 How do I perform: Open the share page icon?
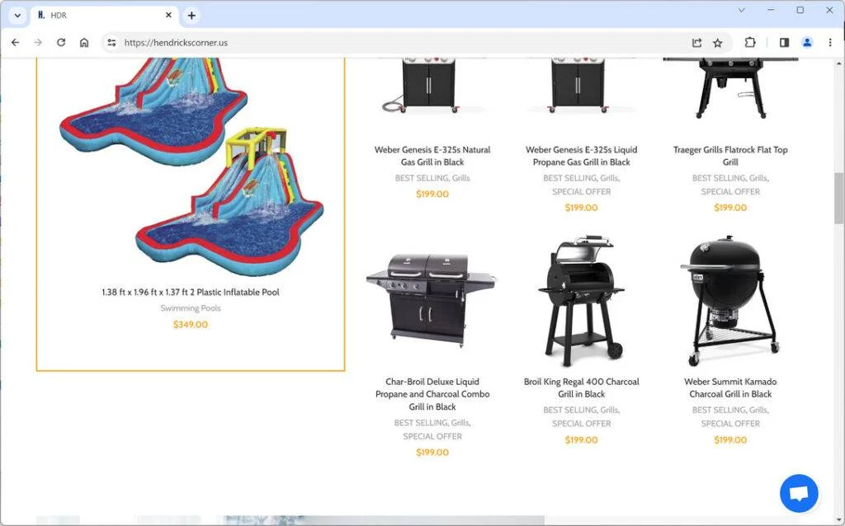tap(696, 43)
